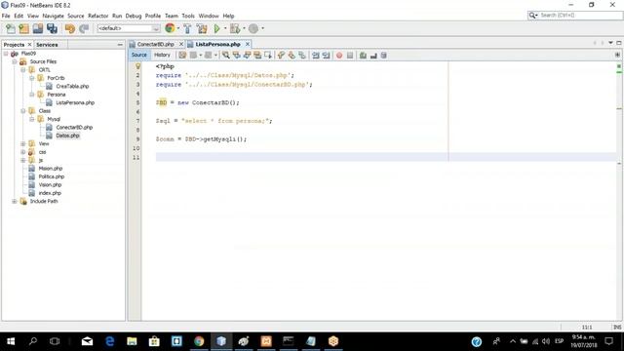Click the light bulb hint on line 1
The image size is (624, 351).
137,66
